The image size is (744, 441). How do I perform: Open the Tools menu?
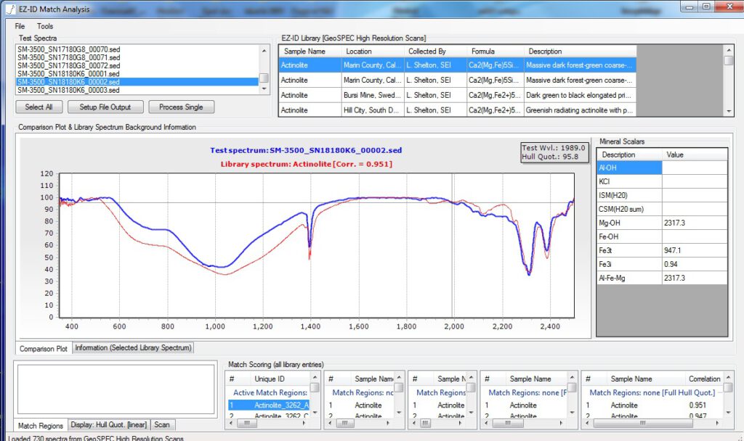45,26
